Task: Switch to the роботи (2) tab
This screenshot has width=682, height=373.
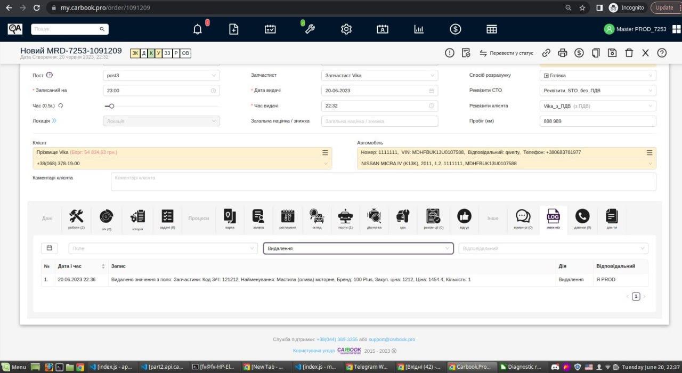Action: [76, 219]
